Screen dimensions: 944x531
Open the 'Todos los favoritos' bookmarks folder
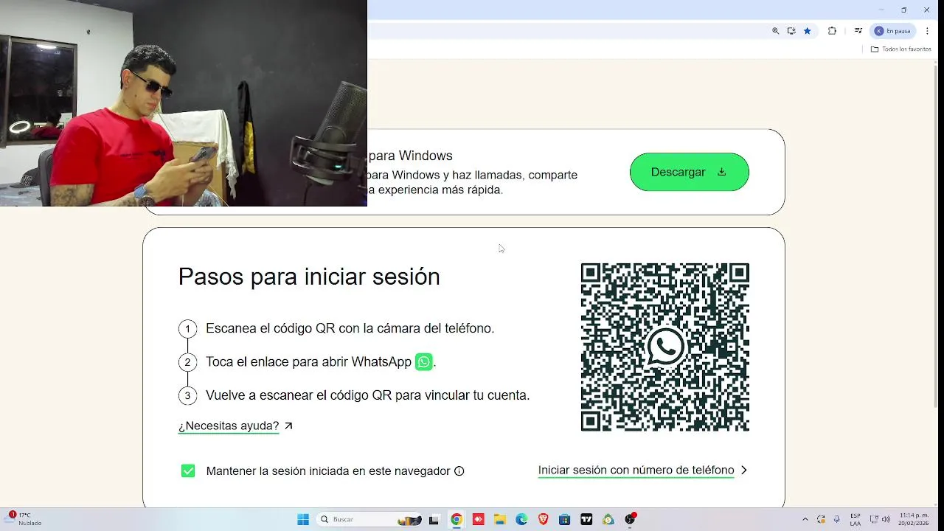click(901, 49)
